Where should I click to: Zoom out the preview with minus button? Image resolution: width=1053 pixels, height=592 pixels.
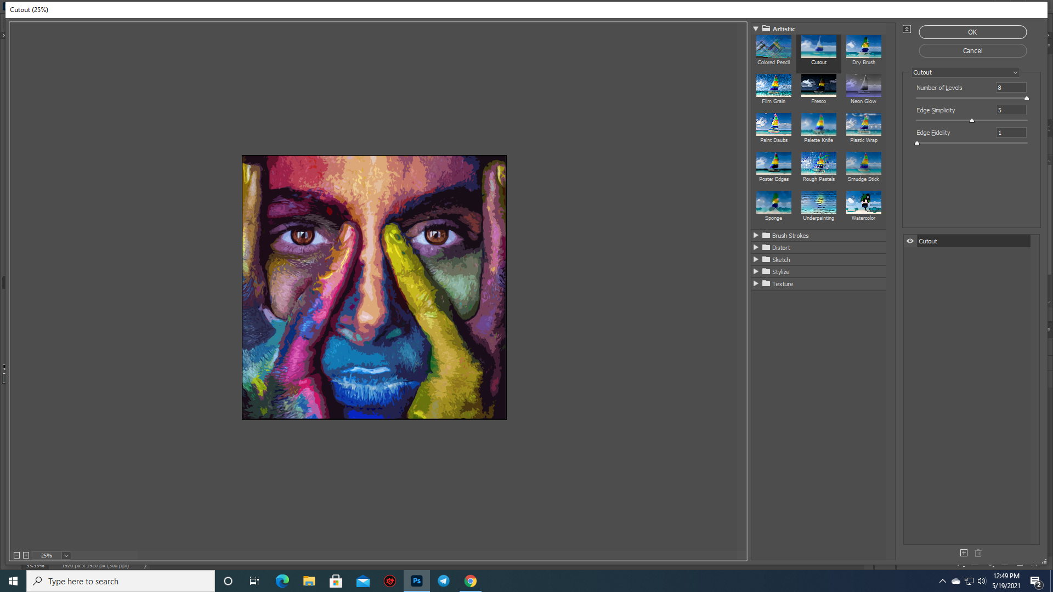click(x=16, y=555)
